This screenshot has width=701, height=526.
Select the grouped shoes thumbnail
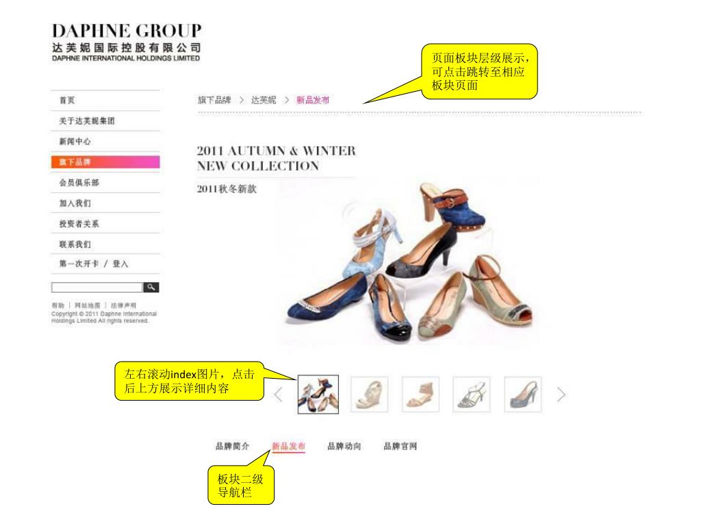pos(318,394)
